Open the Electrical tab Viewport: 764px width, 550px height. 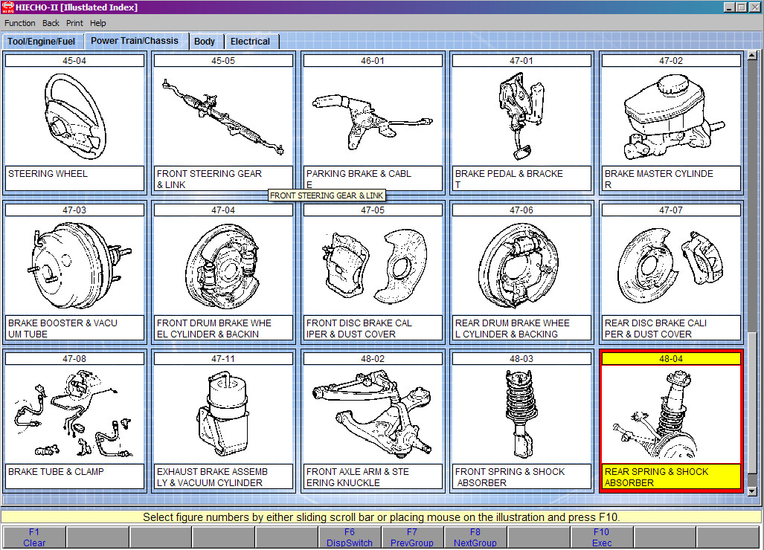point(250,42)
